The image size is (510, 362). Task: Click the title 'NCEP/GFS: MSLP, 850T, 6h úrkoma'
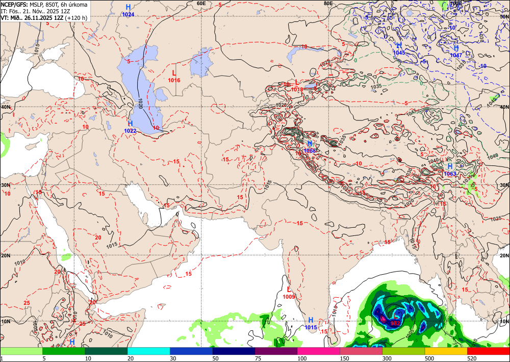pyautogui.click(x=44, y=5)
